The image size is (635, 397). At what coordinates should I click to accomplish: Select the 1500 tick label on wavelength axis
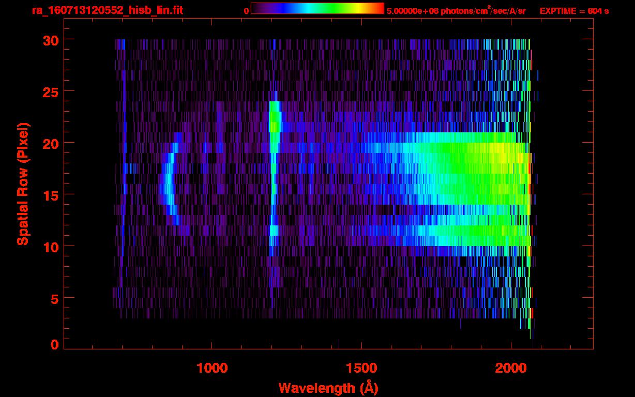361,368
